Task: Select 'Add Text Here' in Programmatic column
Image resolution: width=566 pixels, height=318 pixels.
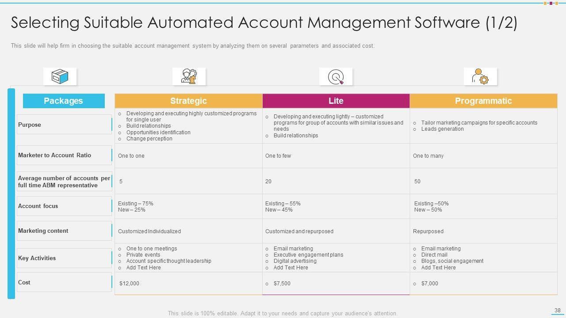Action: tap(439, 268)
